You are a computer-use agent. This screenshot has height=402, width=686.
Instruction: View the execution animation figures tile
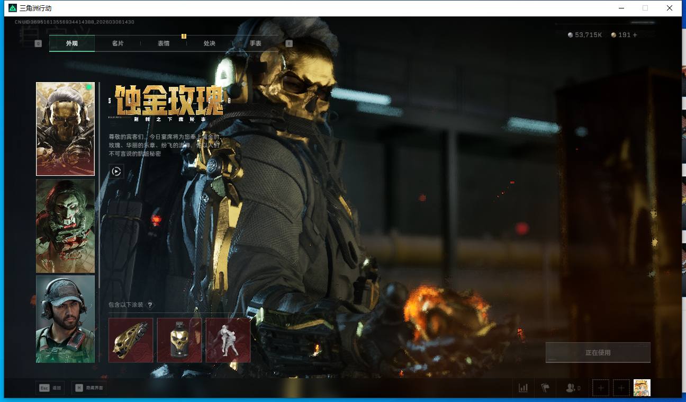click(228, 340)
